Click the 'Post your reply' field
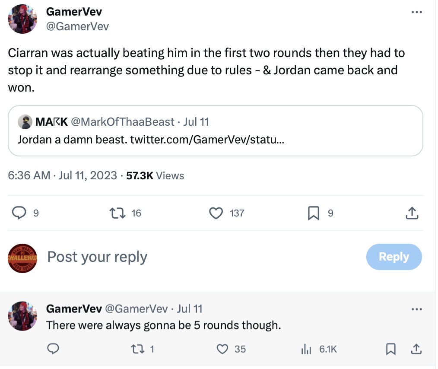Screen dimensions: 438x369 click(173, 257)
